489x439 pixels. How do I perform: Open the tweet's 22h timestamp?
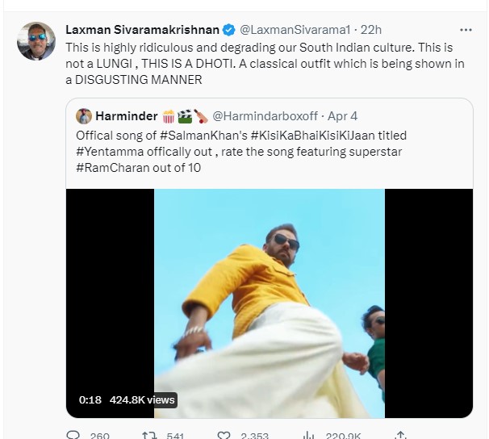371,30
